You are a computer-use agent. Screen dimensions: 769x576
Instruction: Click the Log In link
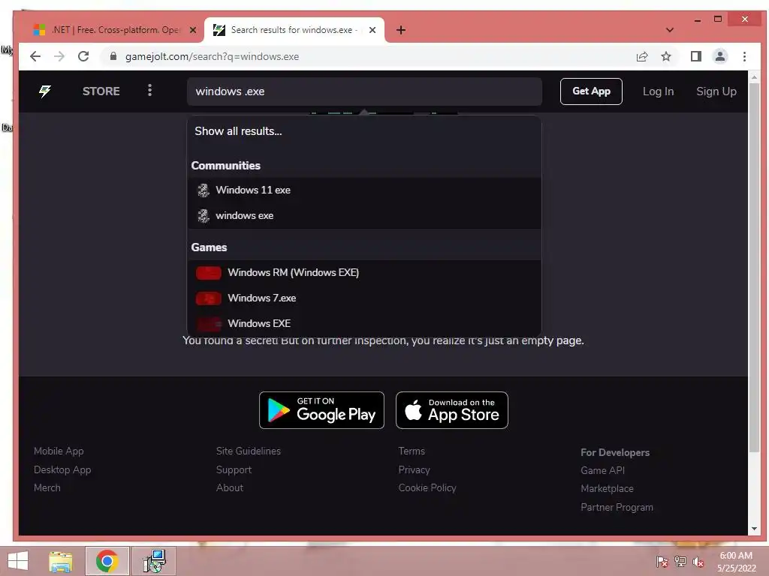658,91
